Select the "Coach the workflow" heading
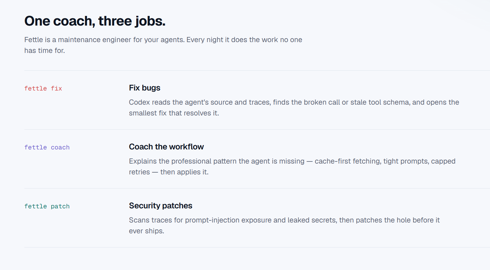 (x=166, y=147)
